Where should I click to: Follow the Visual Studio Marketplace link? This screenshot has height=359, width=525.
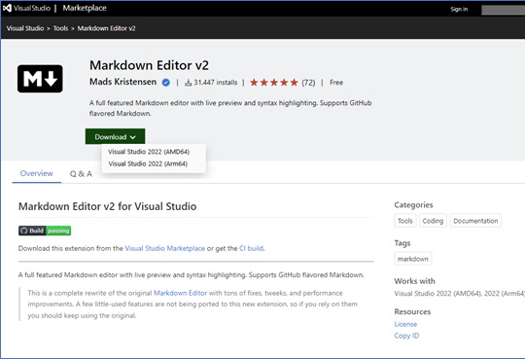164,248
